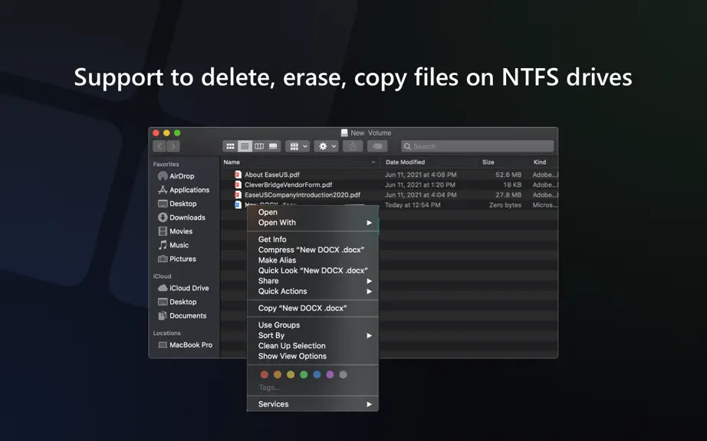Choose Quick Look "New DOCX .docx"
The height and width of the screenshot is (441, 707).
click(312, 270)
